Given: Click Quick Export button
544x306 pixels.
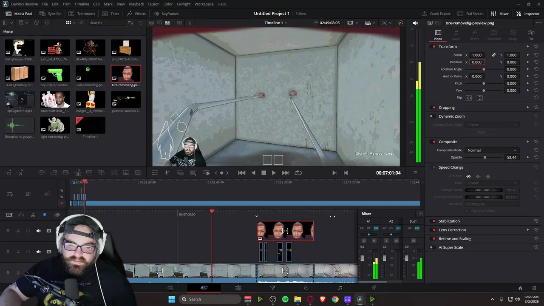Looking at the screenshot, I should (436, 14).
